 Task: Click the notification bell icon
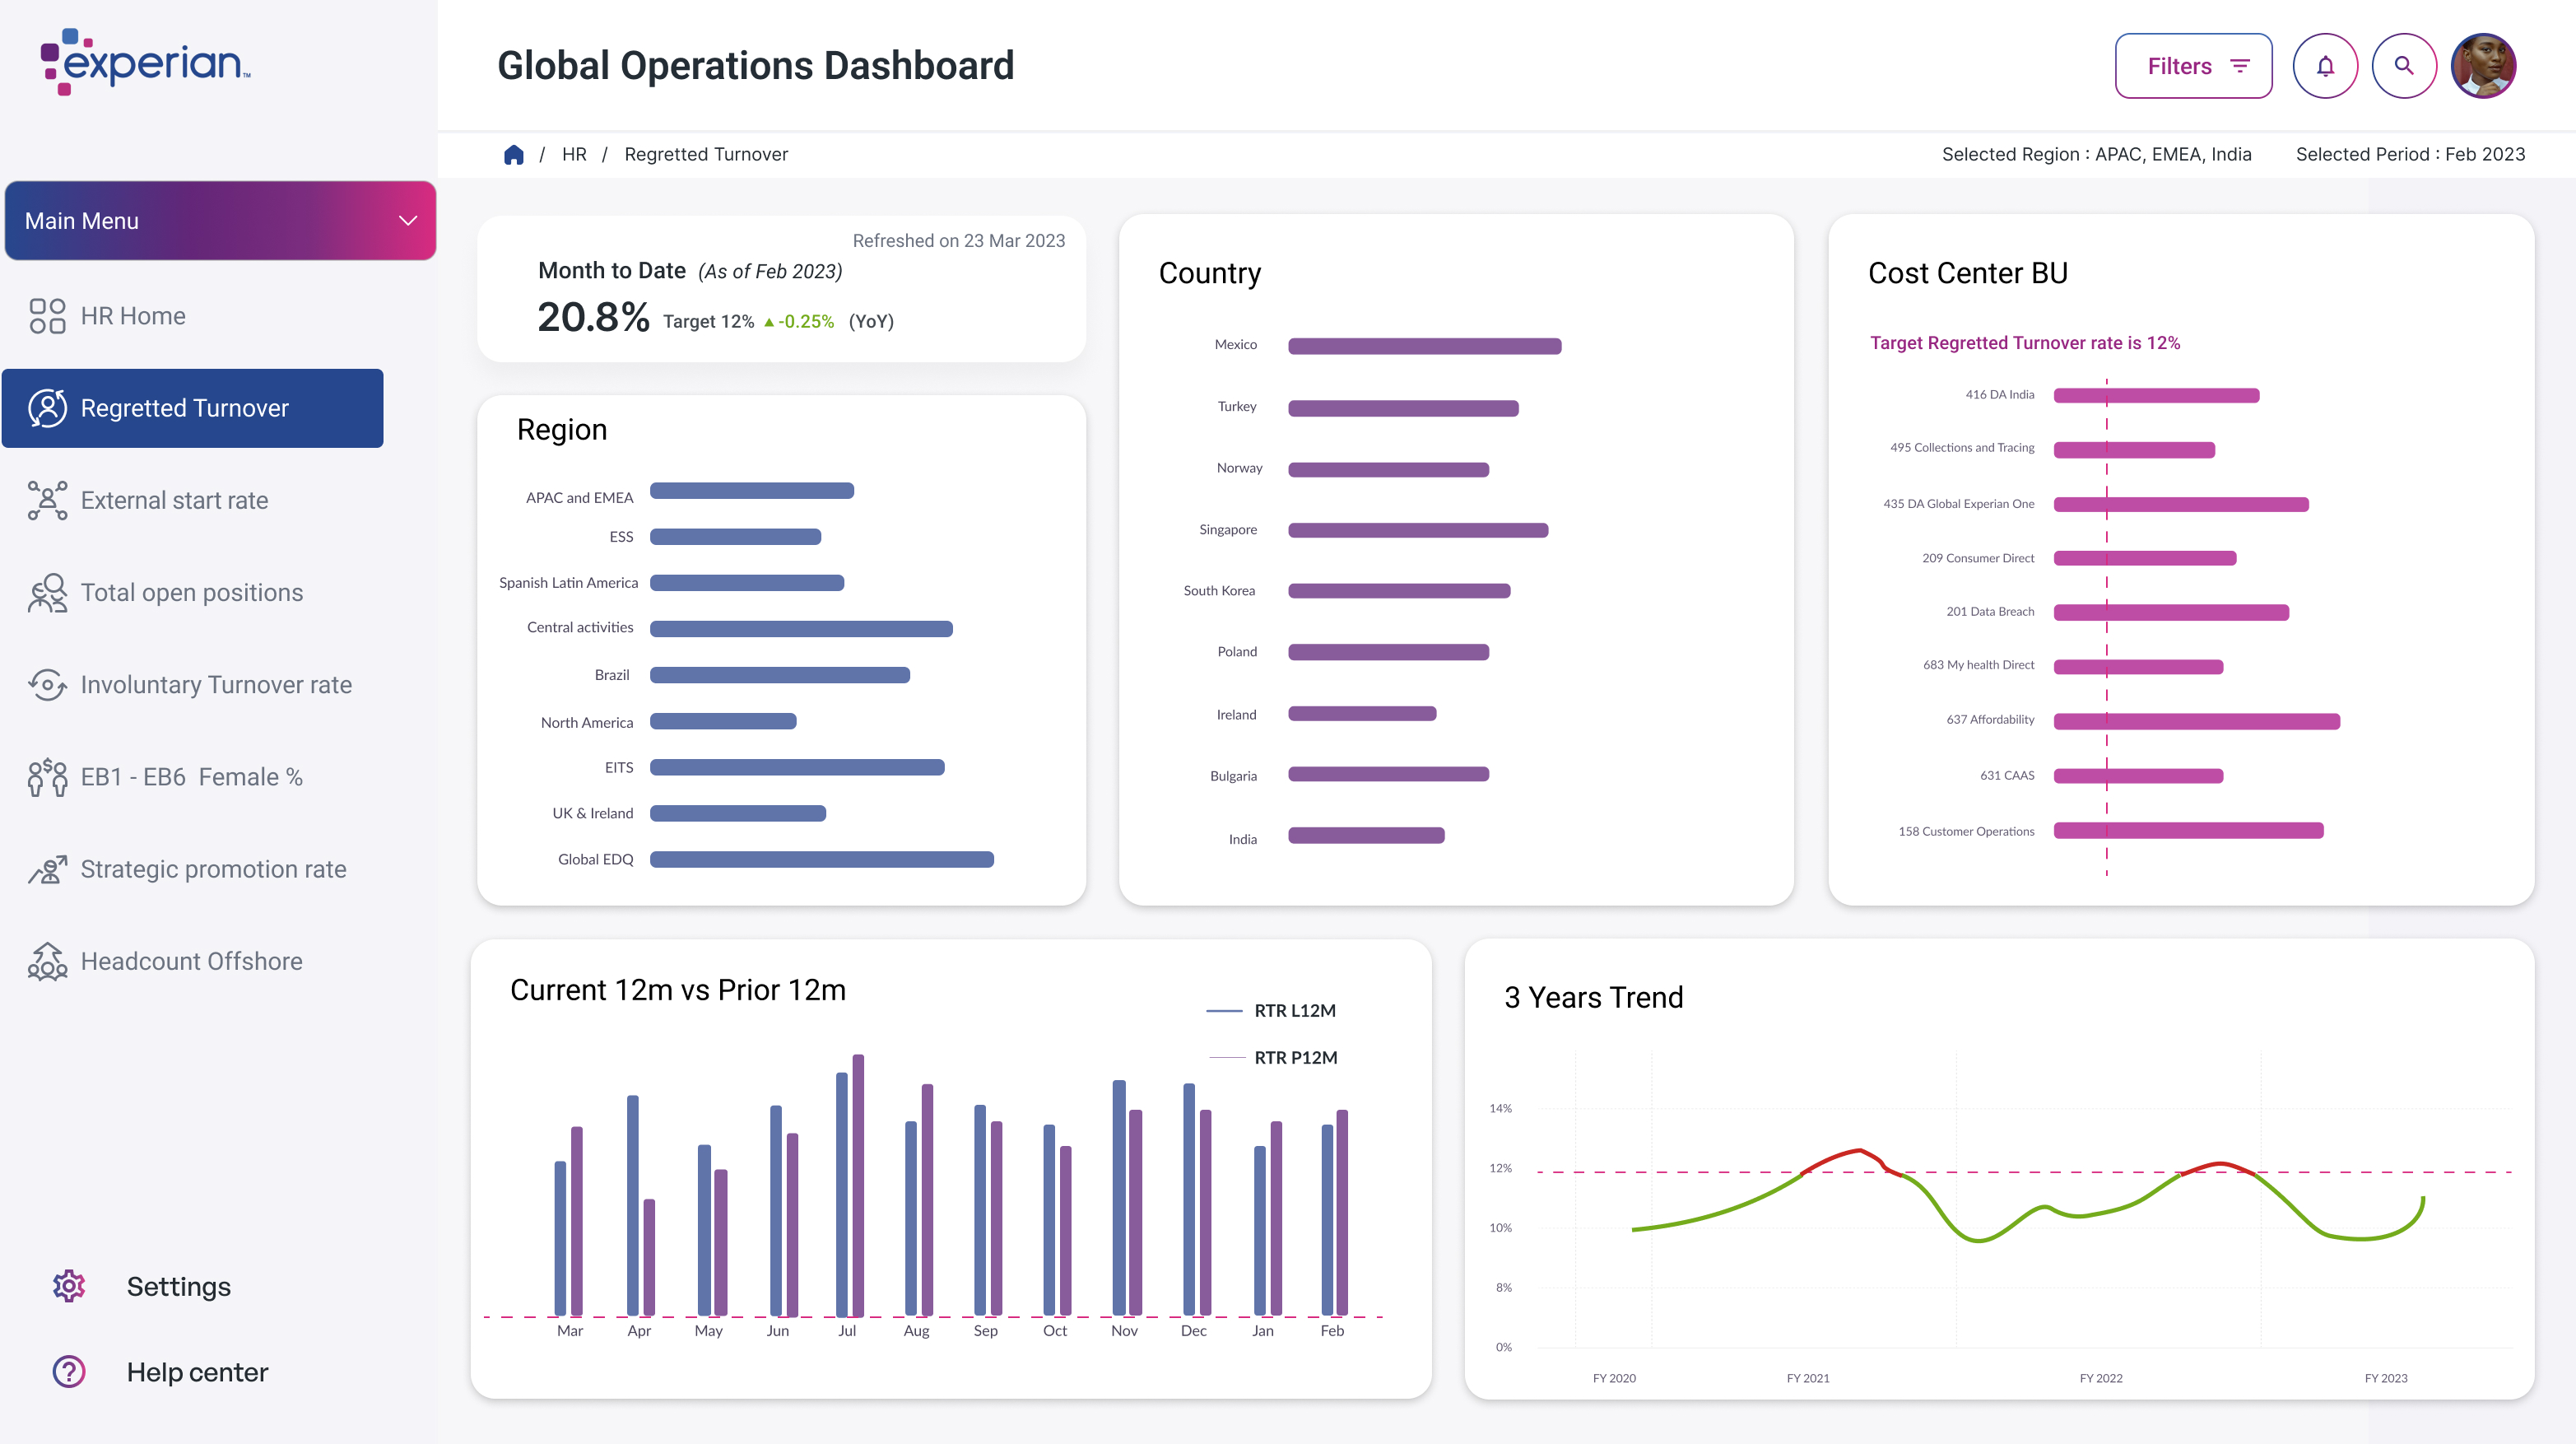[x=2325, y=66]
